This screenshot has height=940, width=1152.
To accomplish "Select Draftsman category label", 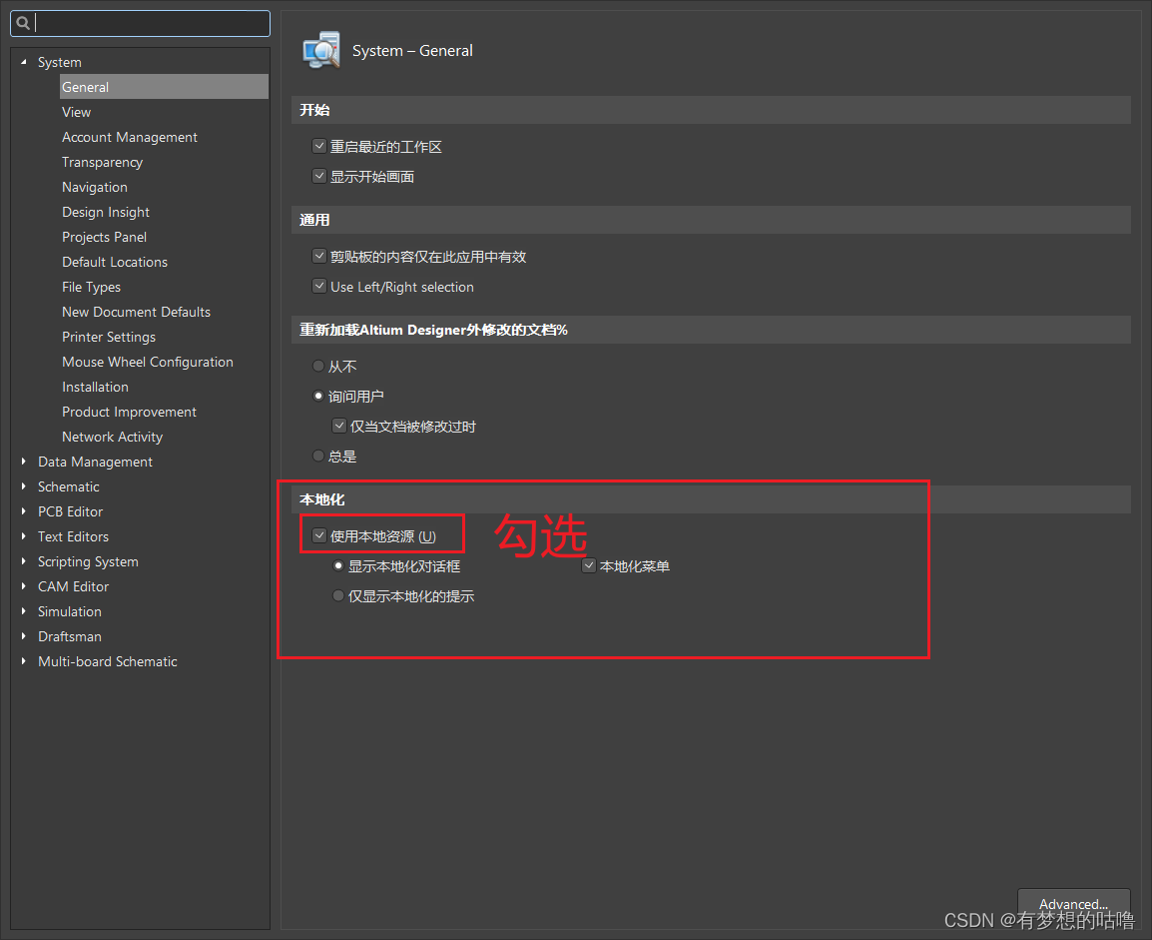I will tap(70, 636).
